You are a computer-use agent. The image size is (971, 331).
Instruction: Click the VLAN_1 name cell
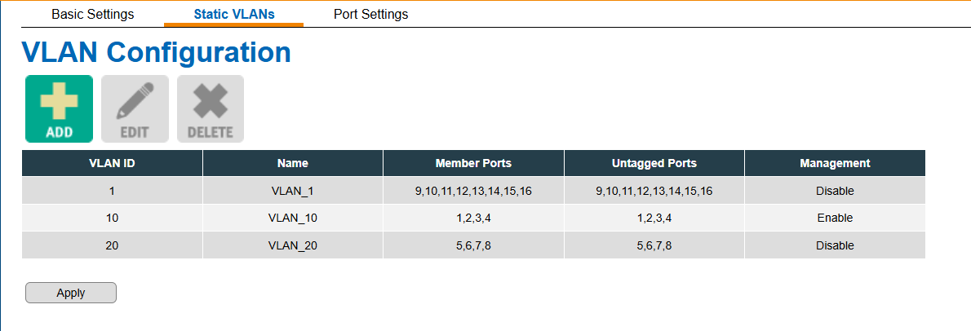[x=293, y=191]
